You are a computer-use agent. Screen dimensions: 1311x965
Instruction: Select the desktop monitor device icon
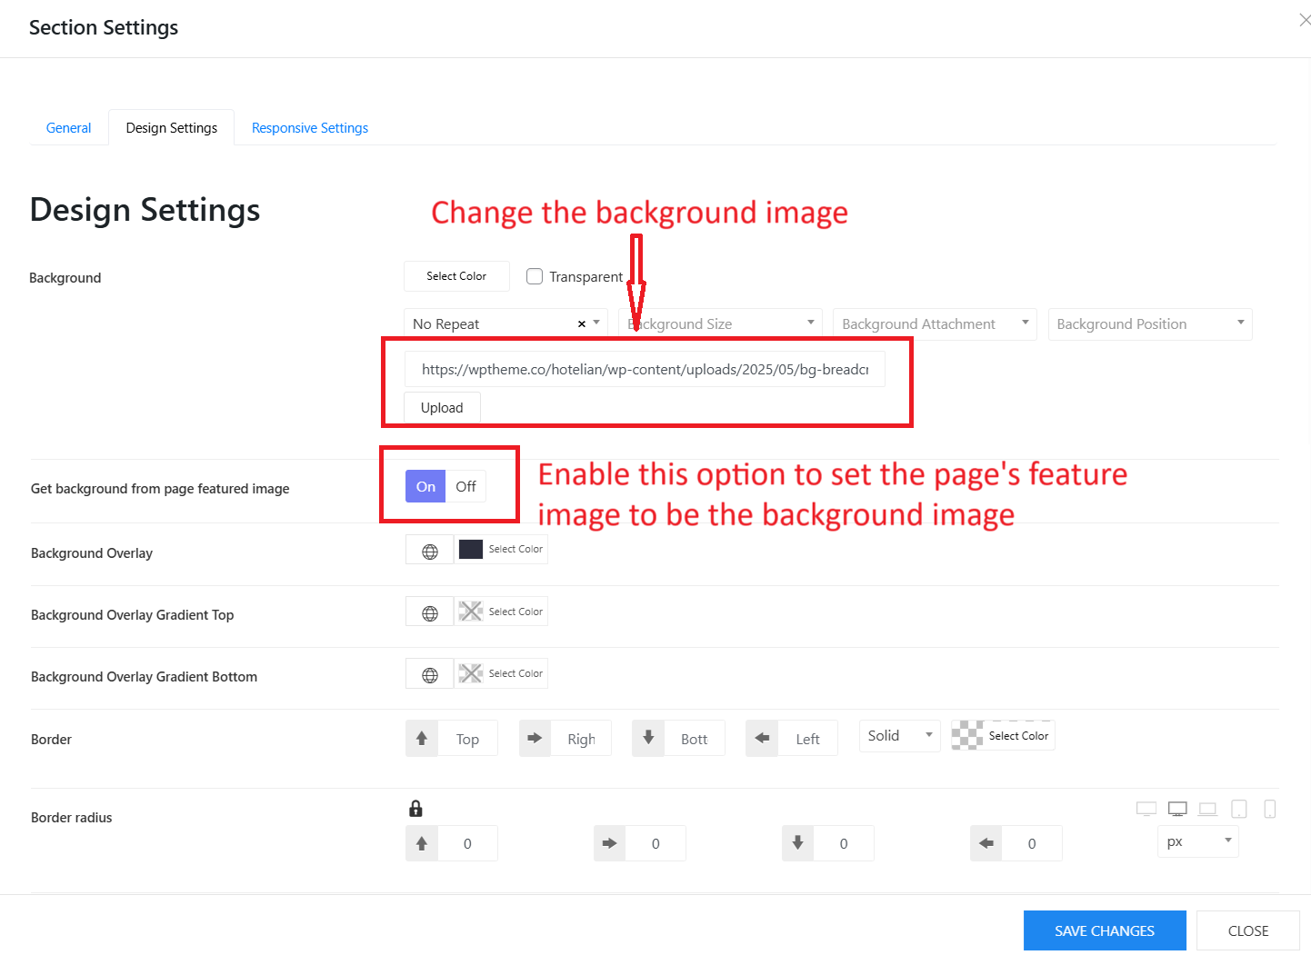1177,809
